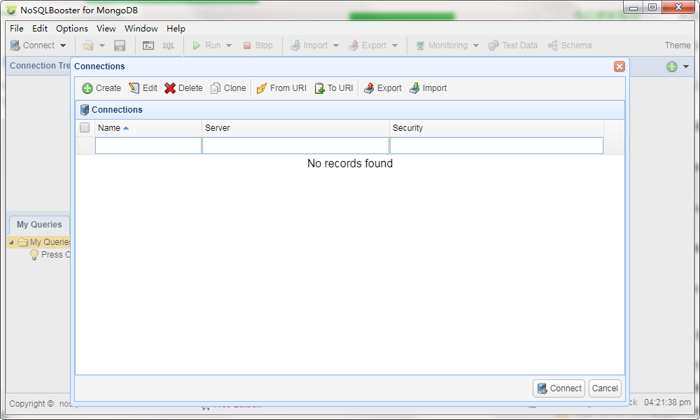
Task: Click the Connect button in dialog
Action: [559, 388]
